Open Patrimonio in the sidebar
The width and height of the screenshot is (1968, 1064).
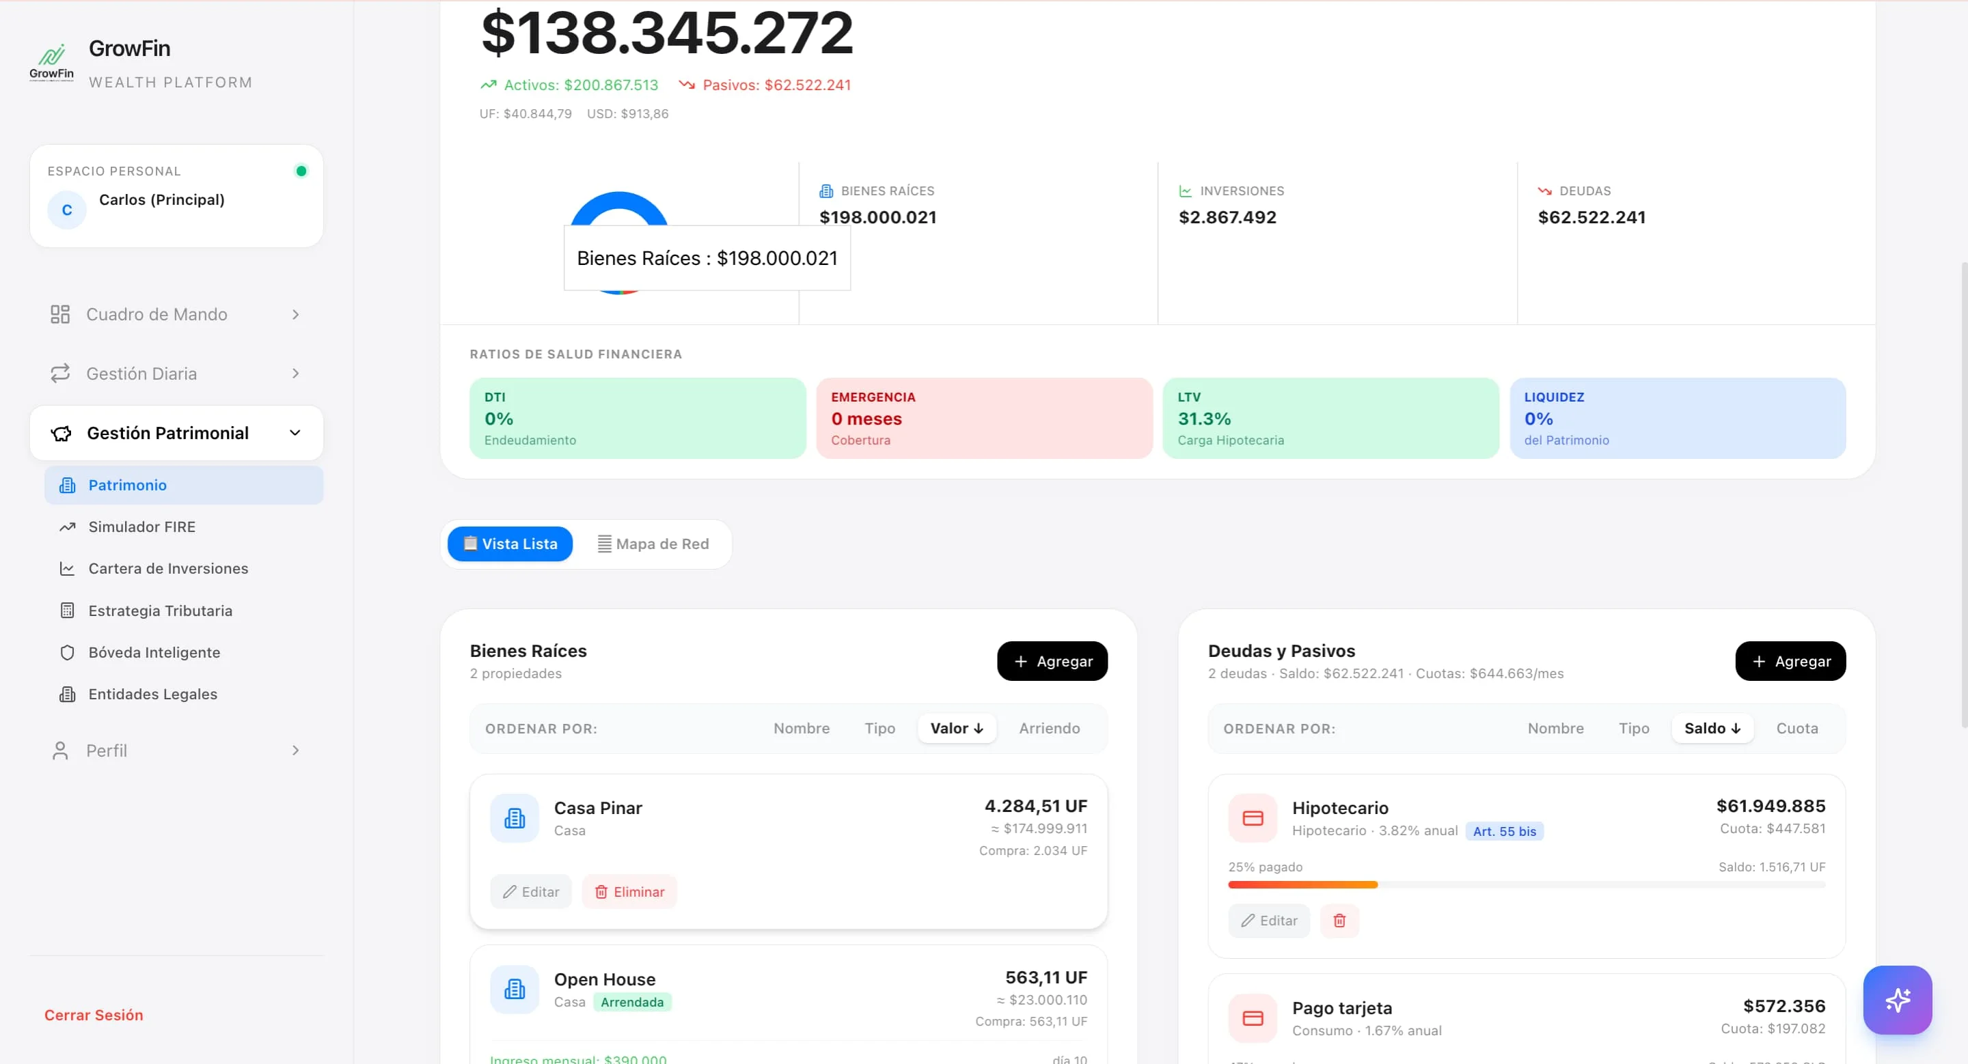coord(184,486)
